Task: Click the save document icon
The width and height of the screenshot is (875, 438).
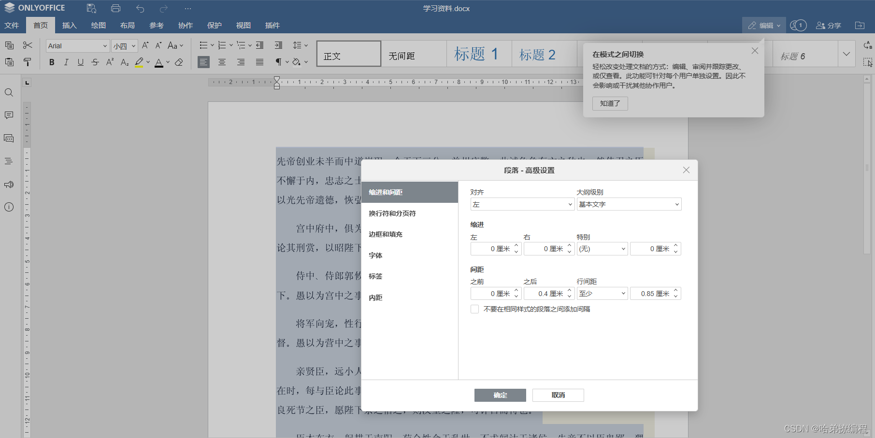Action: click(91, 8)
